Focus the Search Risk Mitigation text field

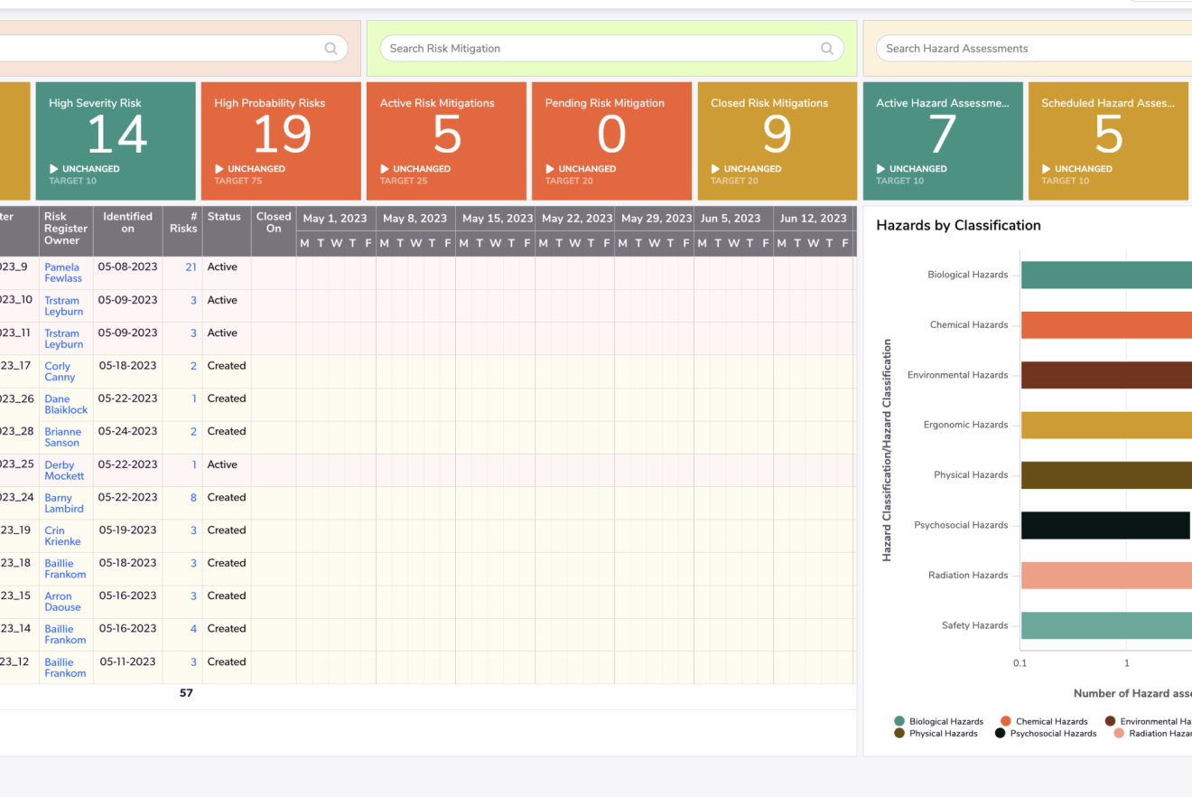click(601, 49)
